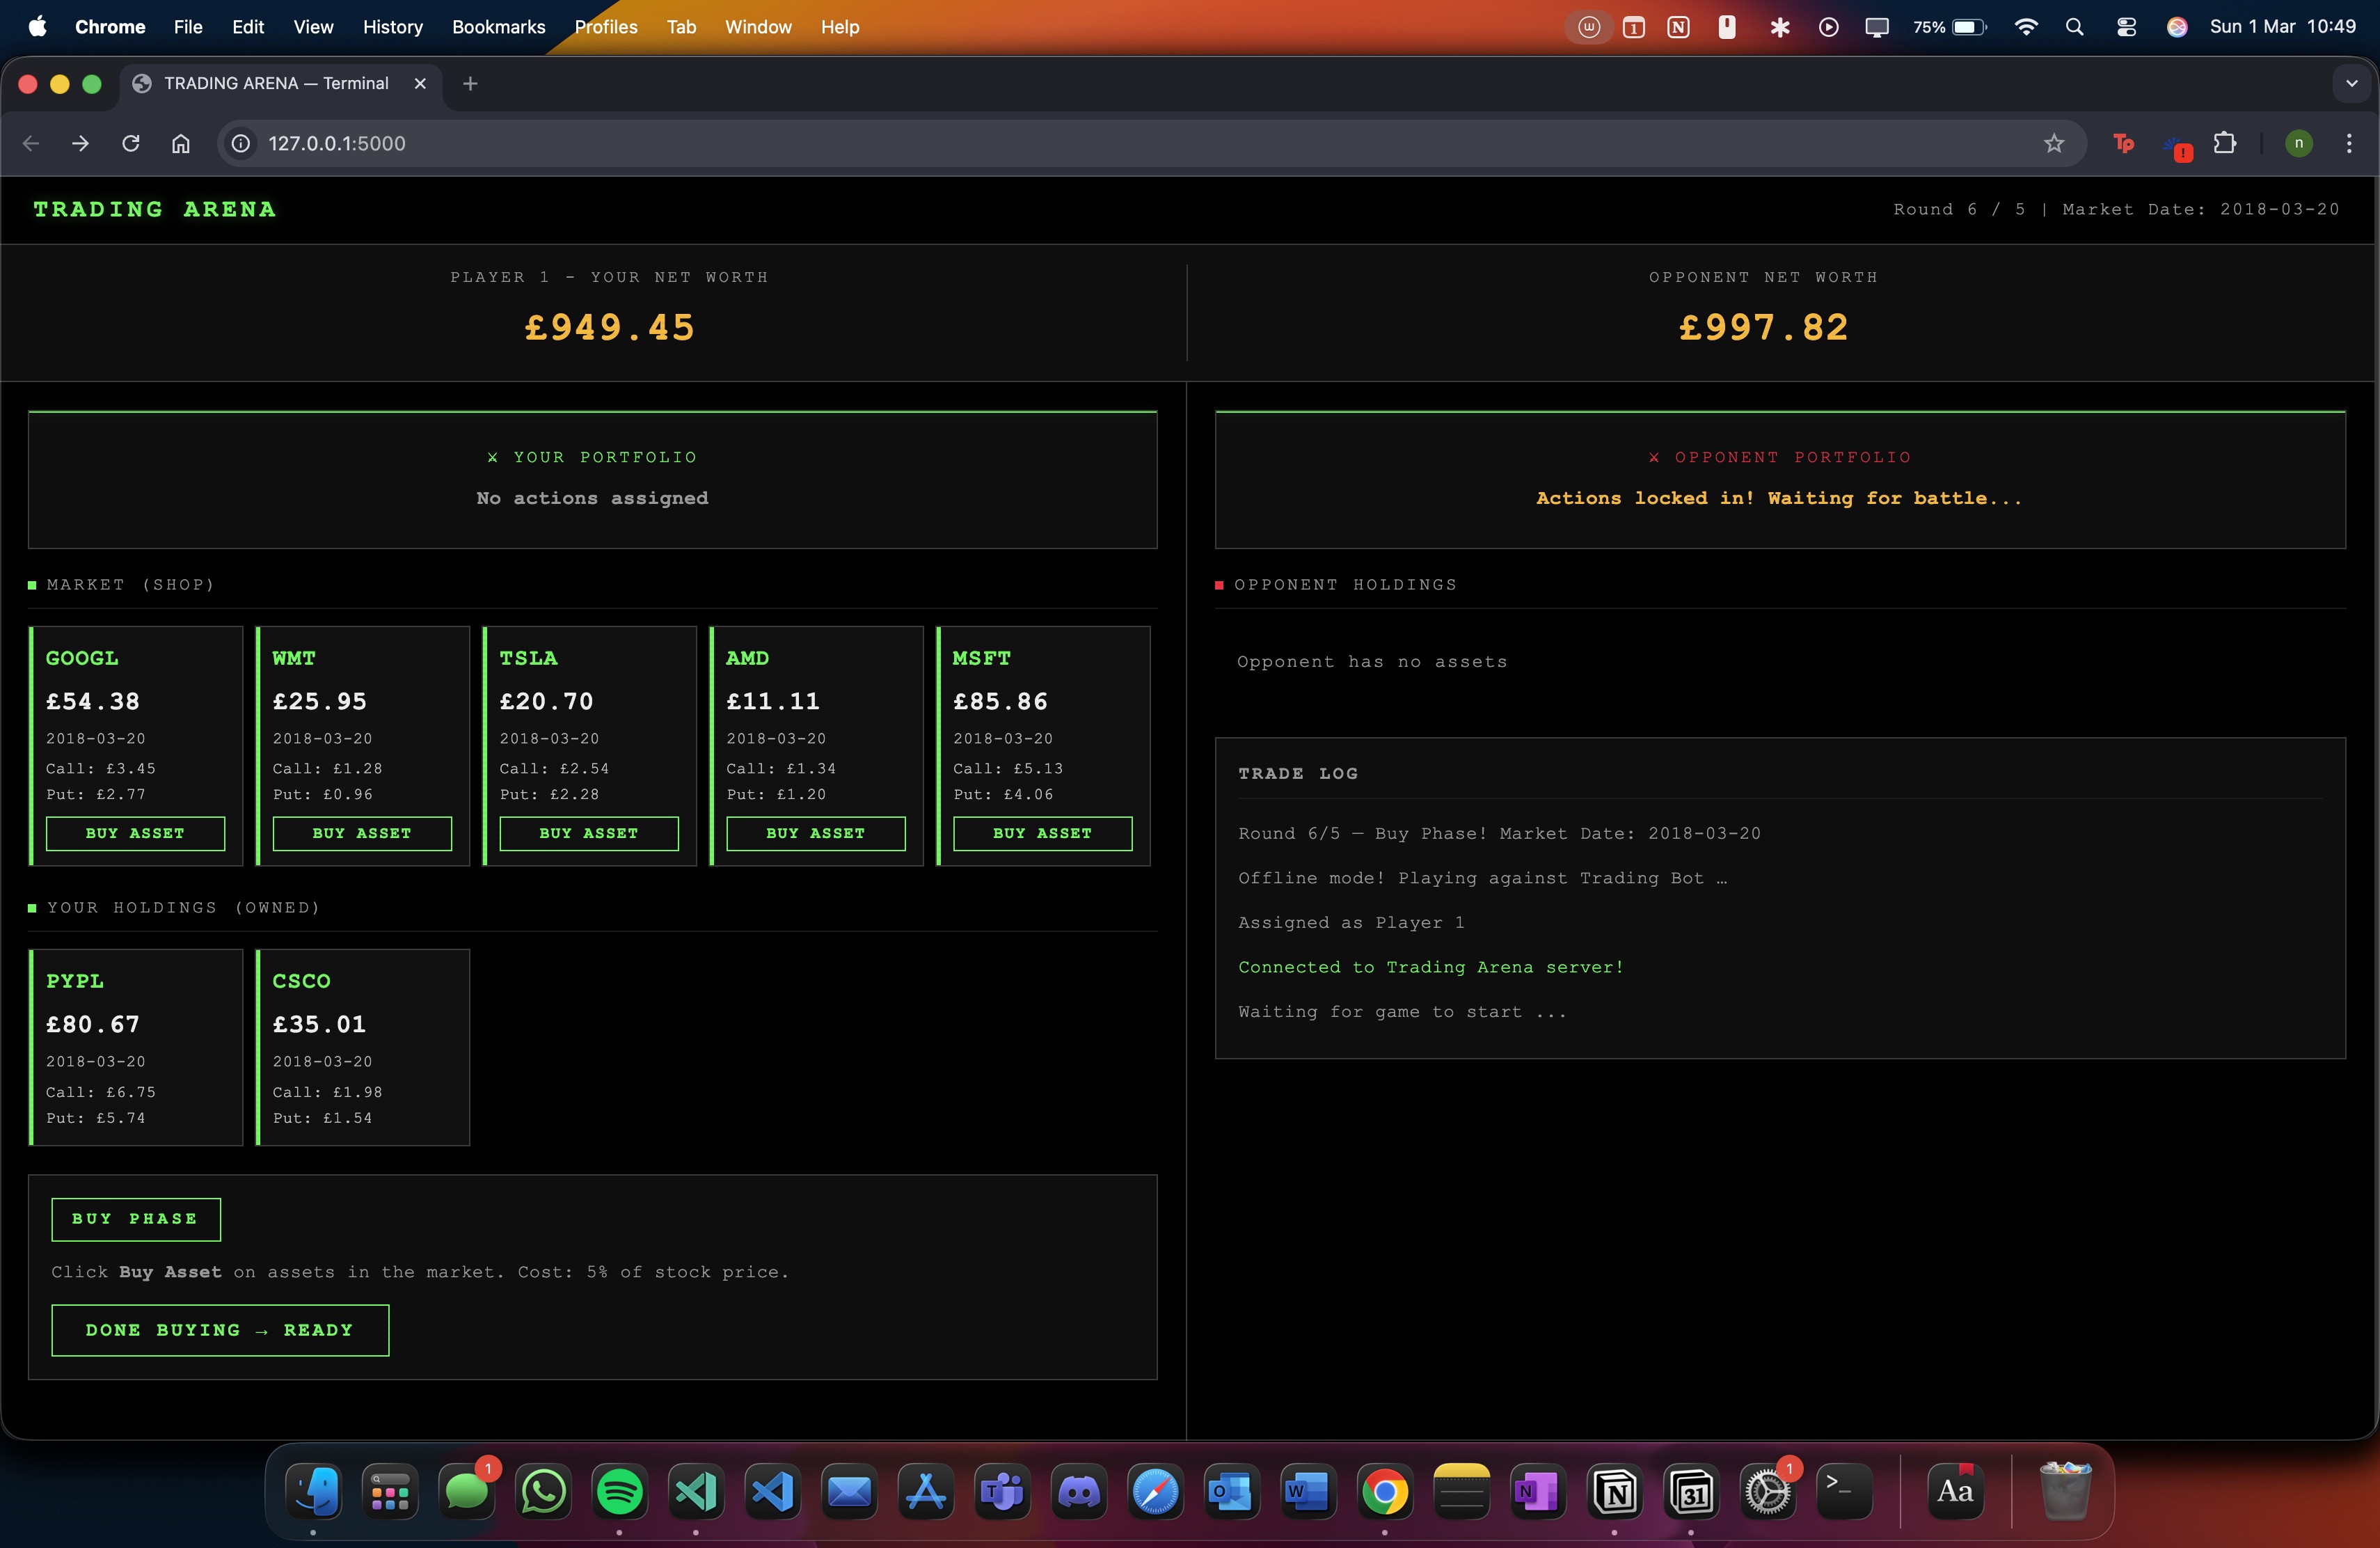Image resolution: width=2380 pixels, height=1548 pixels.
Task: Select the TRADING ARENA — Terminal tab
Action: point(276,84)
